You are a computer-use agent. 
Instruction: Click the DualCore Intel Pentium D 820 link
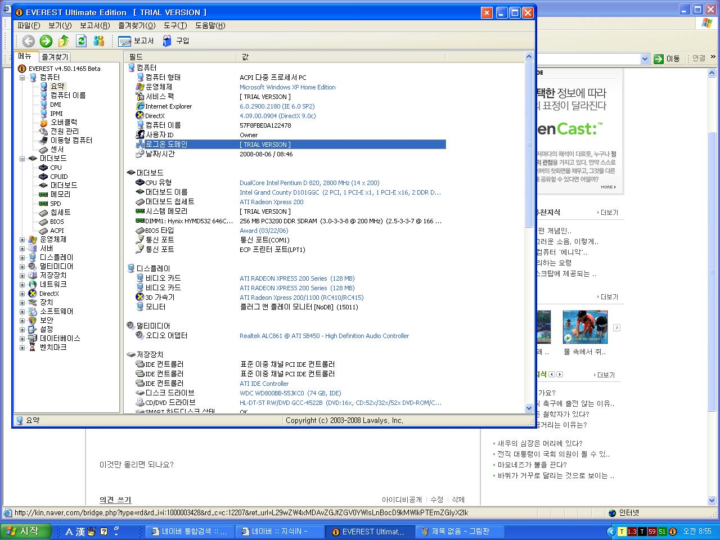(x=309, y=183)
